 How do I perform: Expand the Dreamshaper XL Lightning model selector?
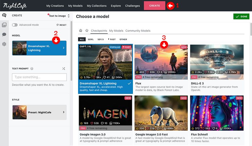(39, 48)
